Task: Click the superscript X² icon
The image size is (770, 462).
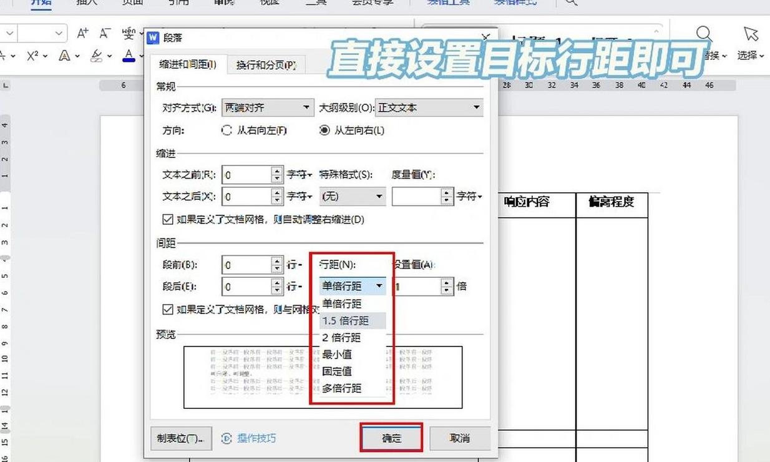Action: point(33,56)
